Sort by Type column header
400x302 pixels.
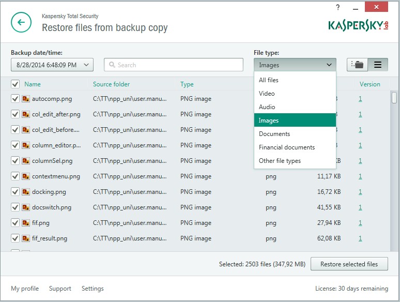pyautogui.click(x=187, y=84)
